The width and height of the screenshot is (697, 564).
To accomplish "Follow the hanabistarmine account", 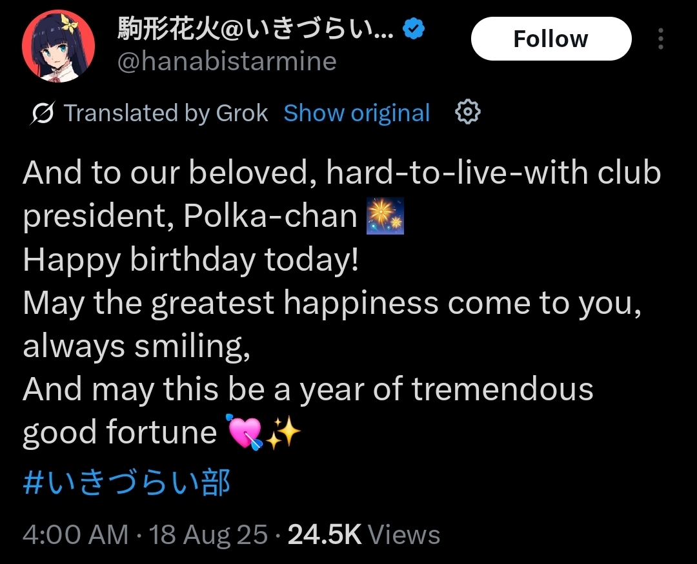I will click(x=551, y=39).
